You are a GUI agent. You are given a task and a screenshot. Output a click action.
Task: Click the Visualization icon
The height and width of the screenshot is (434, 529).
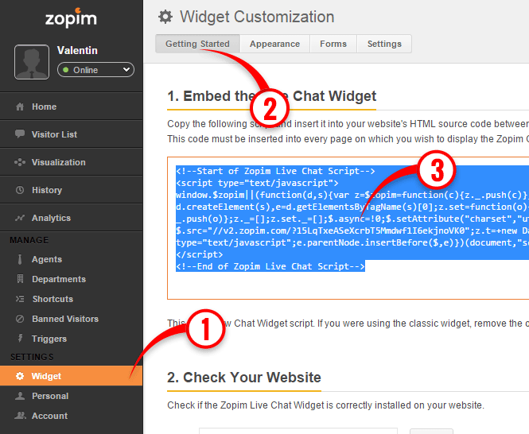point(20,162)
